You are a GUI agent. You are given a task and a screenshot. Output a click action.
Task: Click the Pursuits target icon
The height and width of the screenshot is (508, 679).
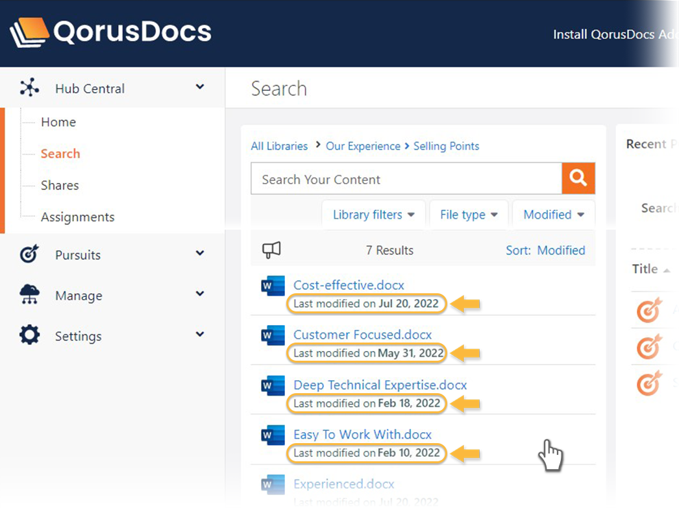pos(29,254)
